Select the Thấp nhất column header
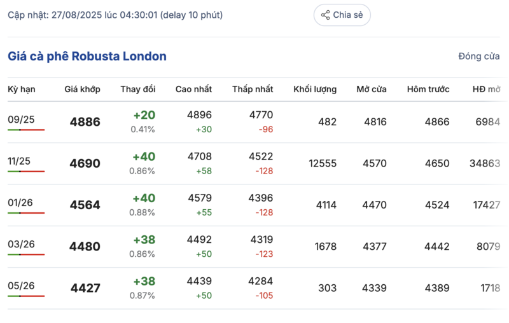 point(253,89)
